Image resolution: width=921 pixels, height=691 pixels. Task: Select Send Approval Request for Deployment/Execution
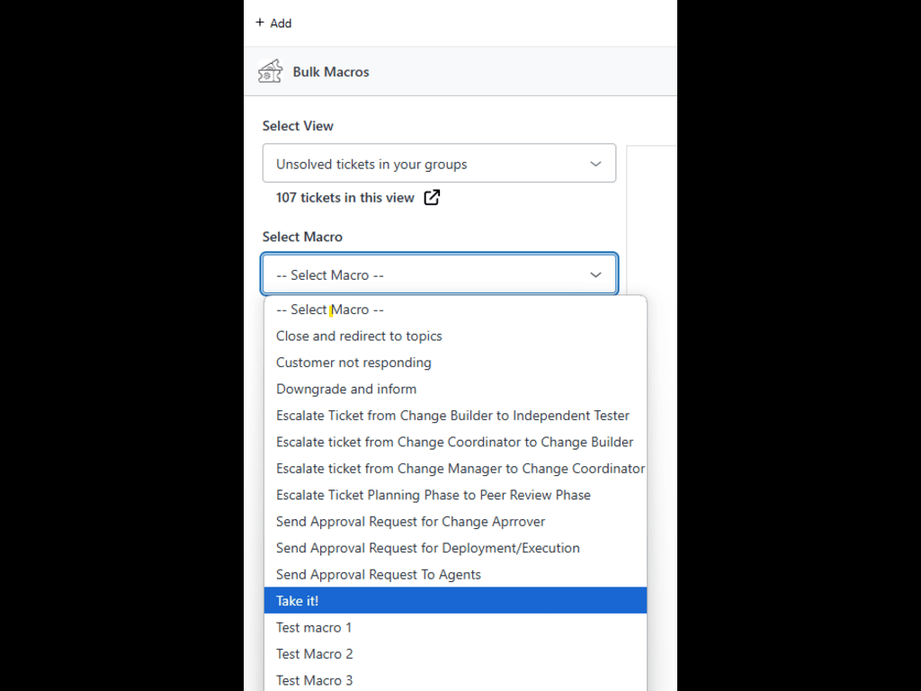coord(427,548)
